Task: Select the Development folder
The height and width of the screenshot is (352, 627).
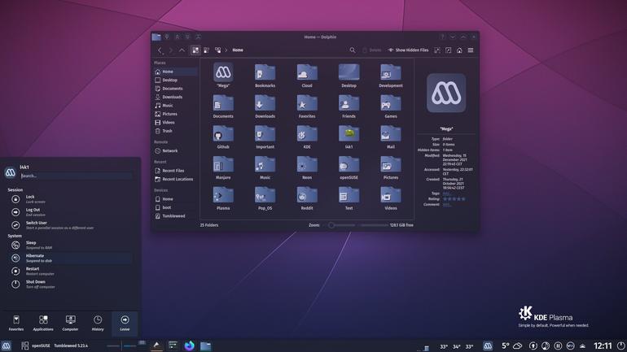Action: click(391, 76)
